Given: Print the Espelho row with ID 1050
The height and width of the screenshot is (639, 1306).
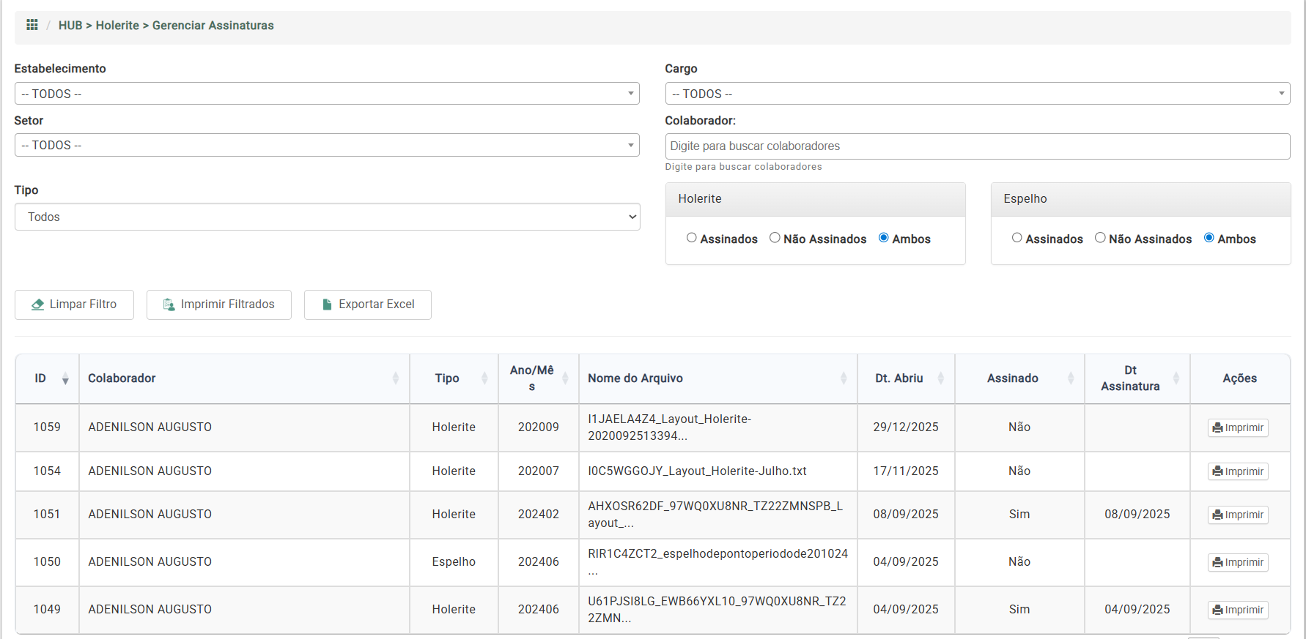Looking at the screenshot, I should pyautogui.click(x=1237, y=562).
